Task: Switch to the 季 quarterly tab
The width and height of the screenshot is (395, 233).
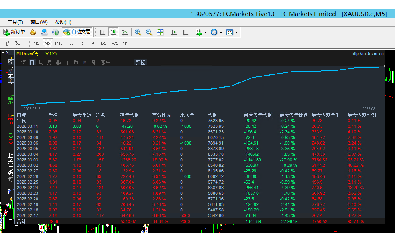Action: [58, 62]
